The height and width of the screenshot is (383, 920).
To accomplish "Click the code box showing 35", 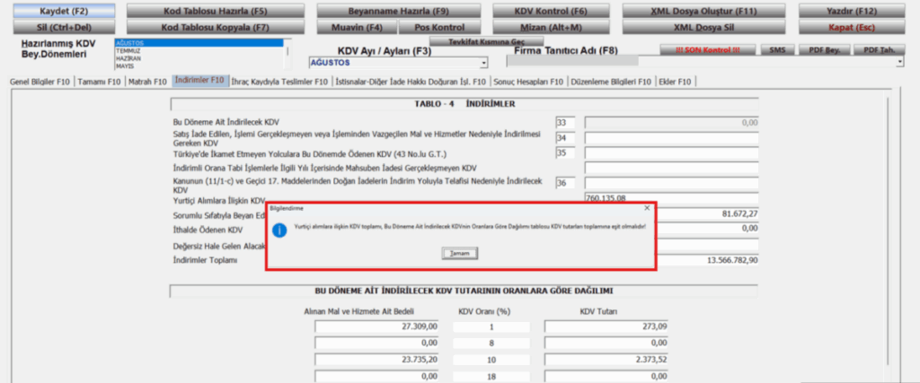I will [x=565, y=153].
